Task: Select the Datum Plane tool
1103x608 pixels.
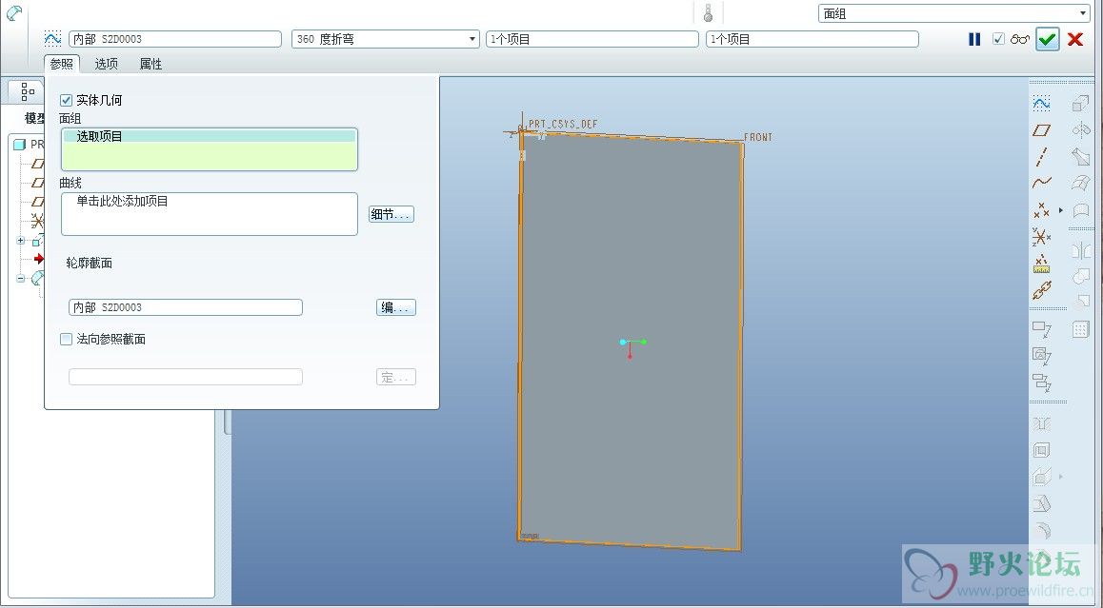Action: coord(1042,130)
